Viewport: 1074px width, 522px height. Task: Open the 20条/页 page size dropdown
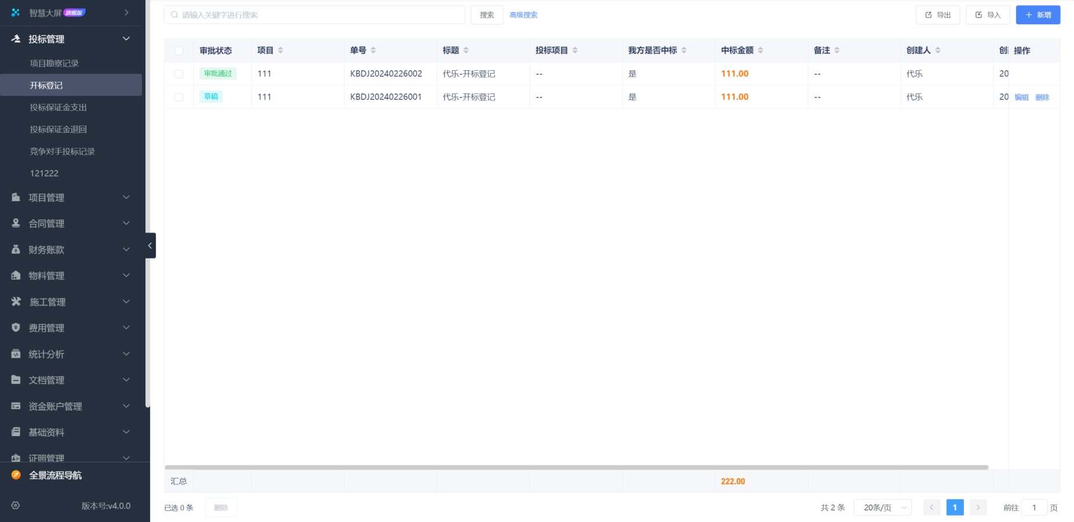pyautogui.click(x=882, y=507)
